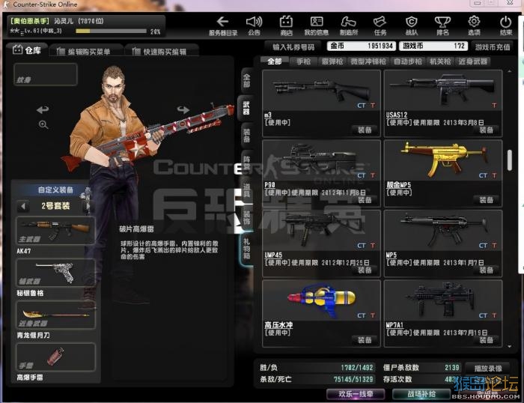Select vertical 礼物箱 gift box tab
The height and width of the screenshot is (403, 524).
click(246, 249)
